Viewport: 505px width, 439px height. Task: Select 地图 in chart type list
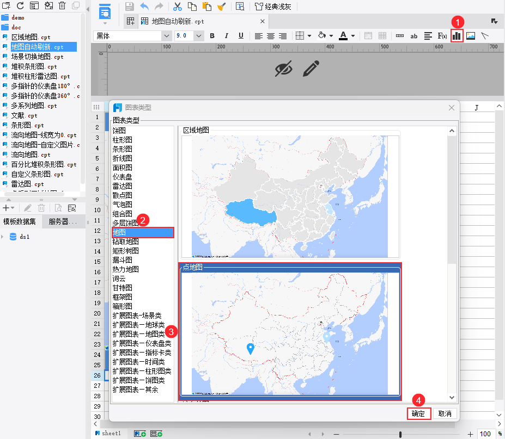(x=143, y=232)
